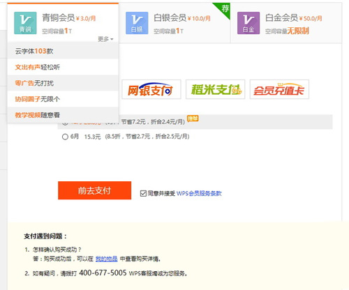Image resolution: width=349 pixels, height=290 pixels.
Task: Select the 6月 15.3元 radio option
Action: pyautogui.click(x=65, y=137)
